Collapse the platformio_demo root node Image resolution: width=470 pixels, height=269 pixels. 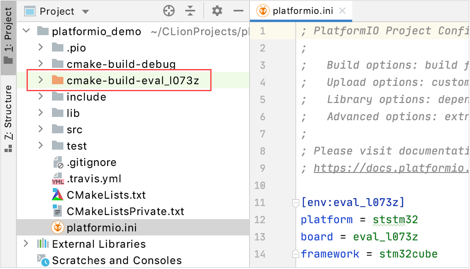pos(26,31)
